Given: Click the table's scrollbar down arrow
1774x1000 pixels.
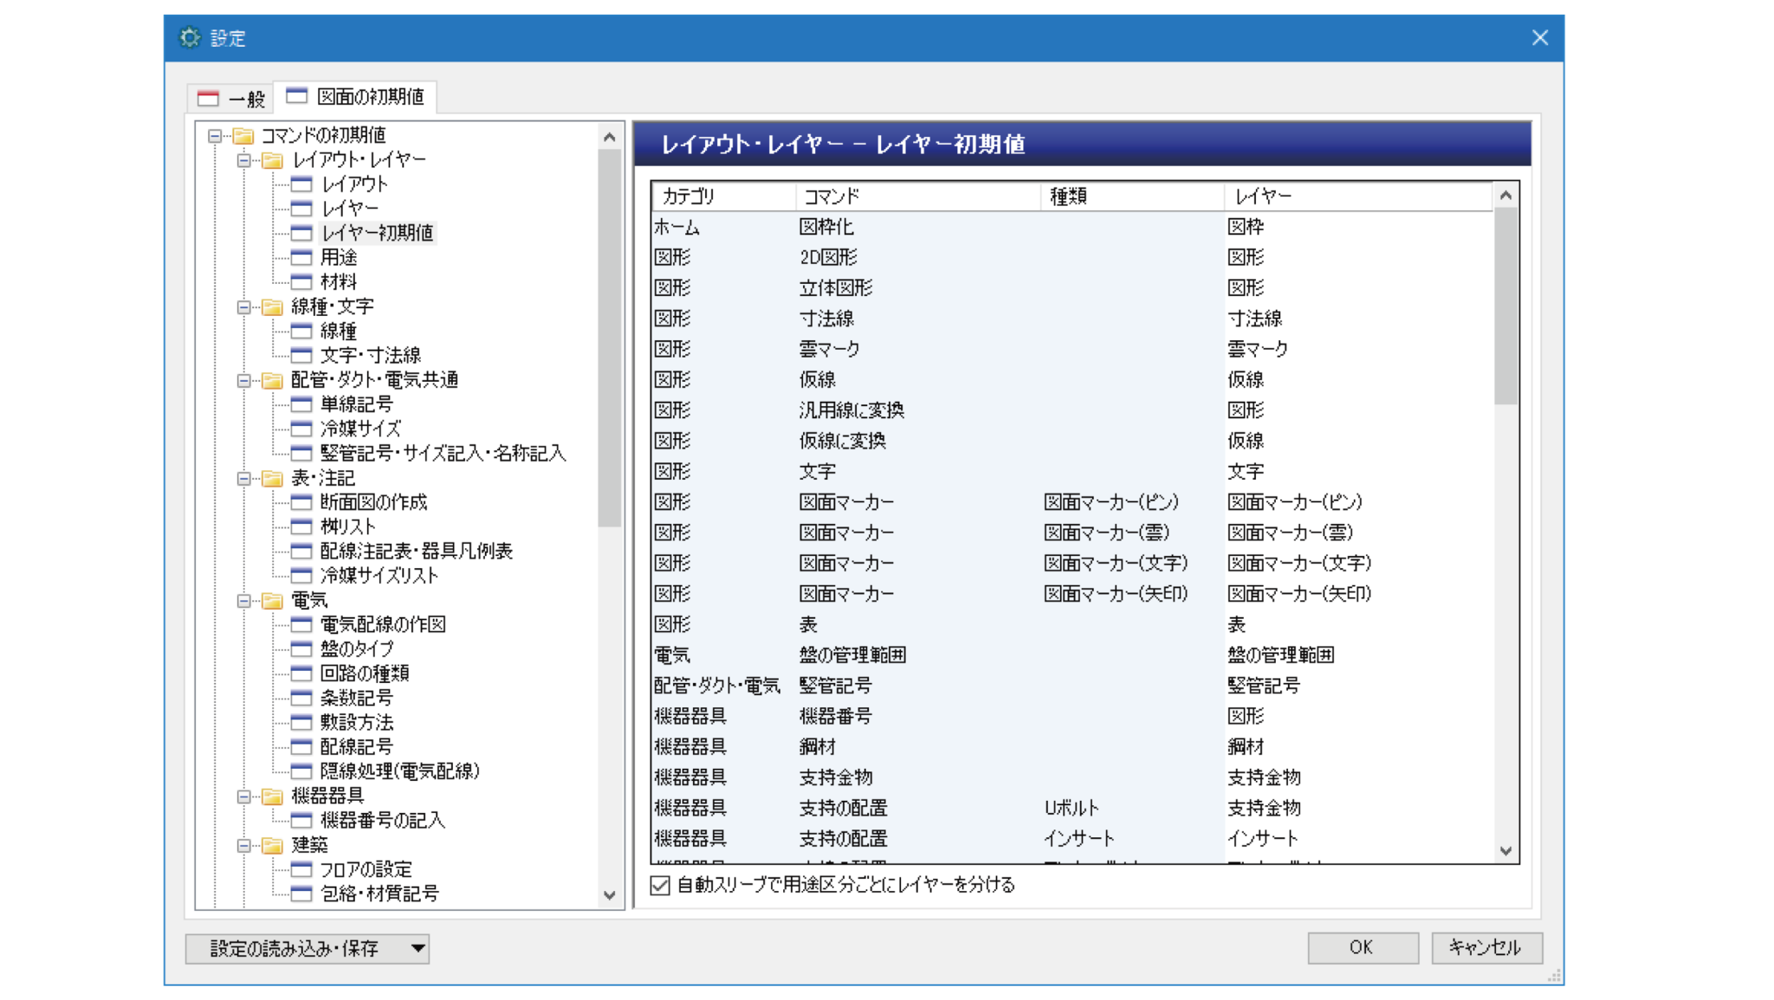Looking at the screenshot, I should [x=1505, y=851].
